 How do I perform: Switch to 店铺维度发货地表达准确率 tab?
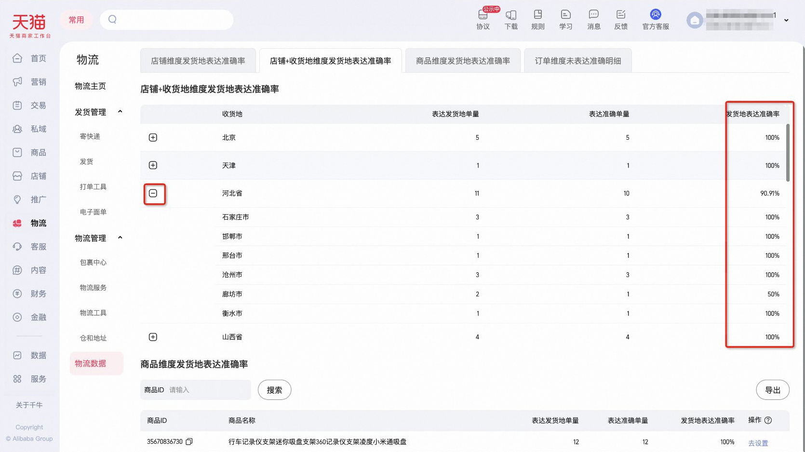click(198, 61)
